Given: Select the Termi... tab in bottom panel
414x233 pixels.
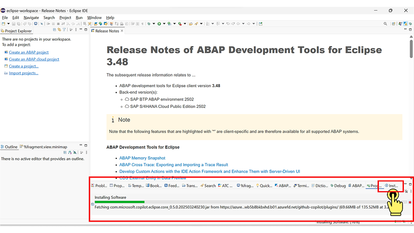Looking at the screenshot, I should (x=301, y=186).
